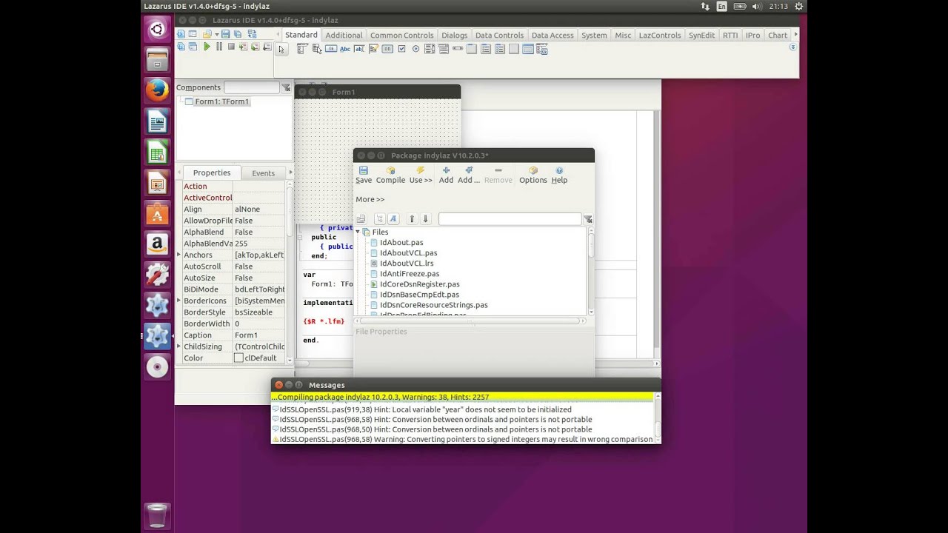Select the TActionList component icon
Viewport: 948px width, 533px height.
pos(542,49)
